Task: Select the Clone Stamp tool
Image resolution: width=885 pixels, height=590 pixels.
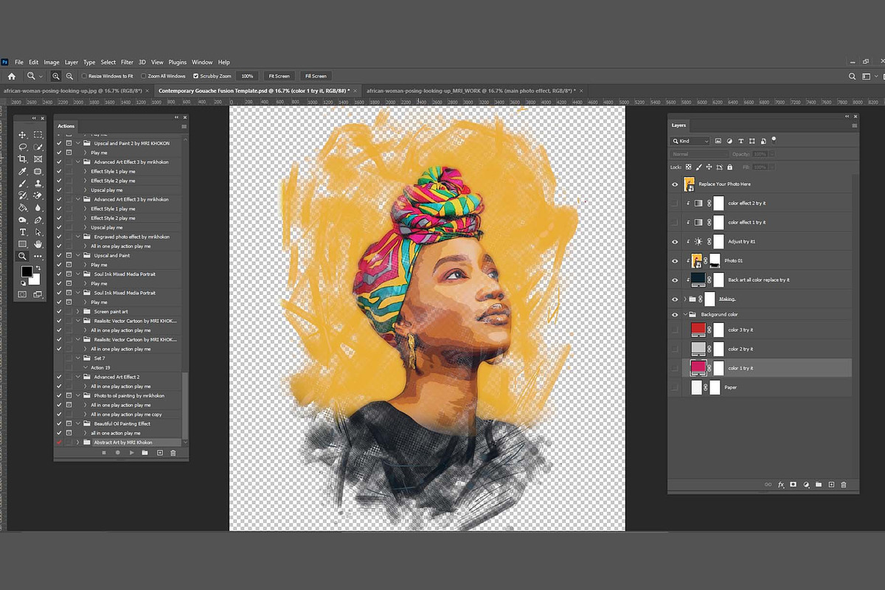Action: 38,184
